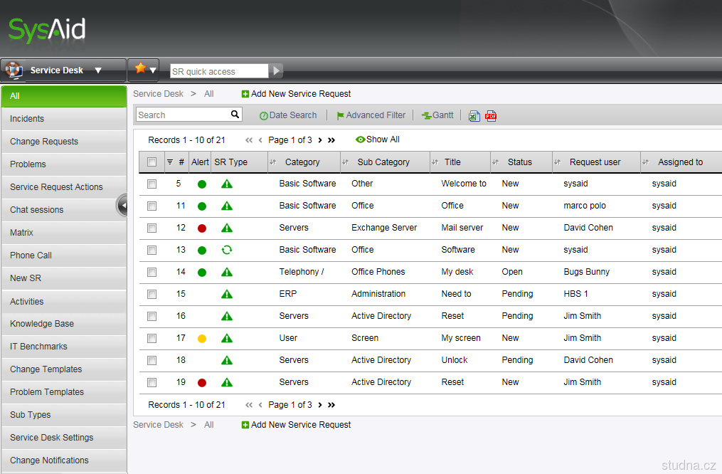Tick the checkbox for request 14

point(152,272)
